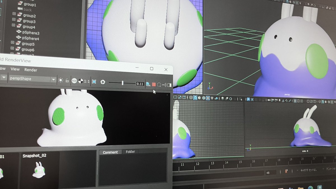Toggle wireframe on shaded cube icon
The image size is (336, 189).
pyautogui.click(x=204, y=98)
